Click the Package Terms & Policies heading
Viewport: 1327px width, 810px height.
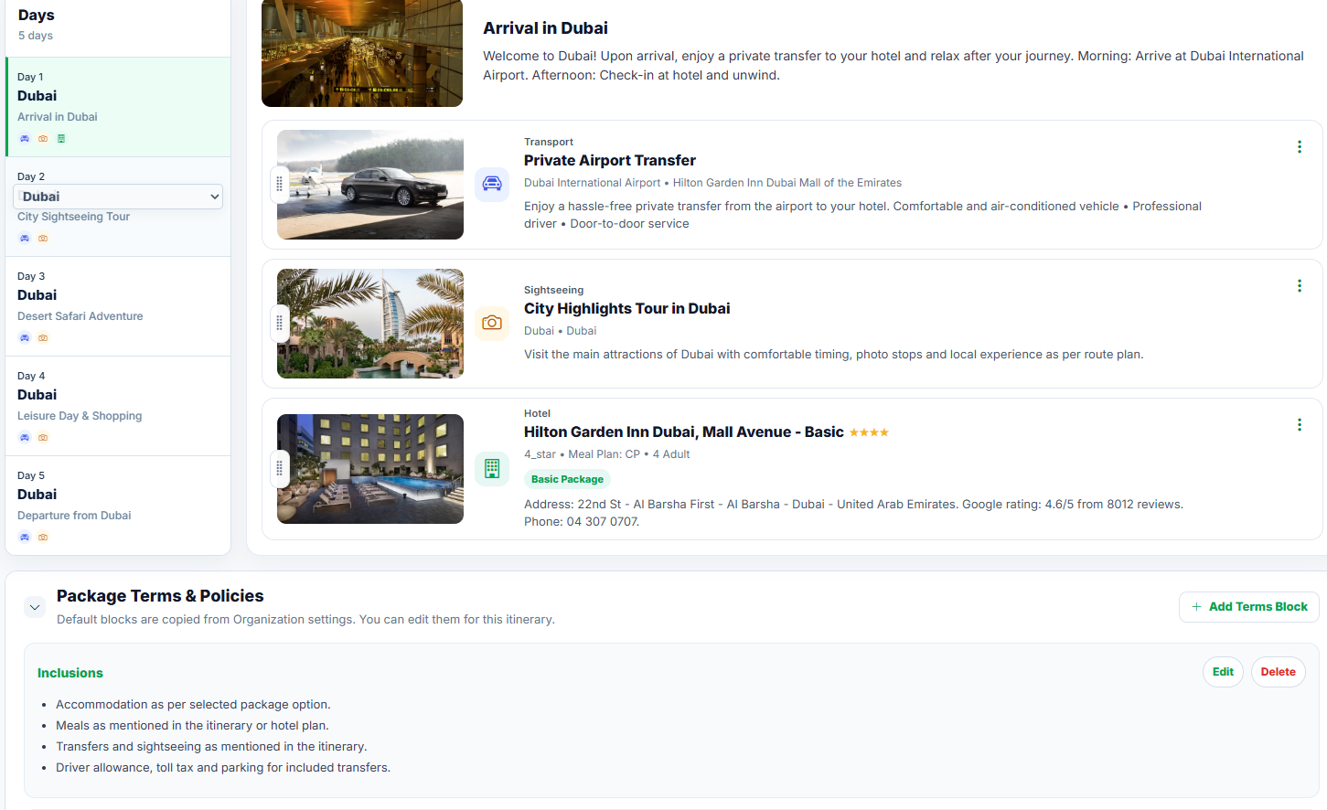tap(160, 596)
